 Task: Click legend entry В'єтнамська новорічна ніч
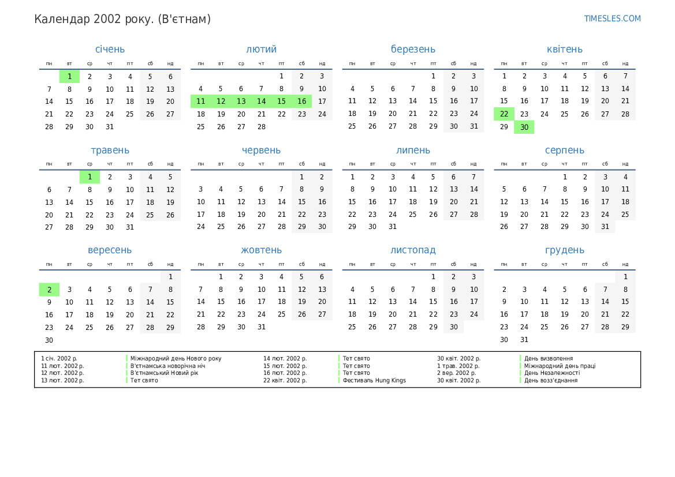[168, 366]
